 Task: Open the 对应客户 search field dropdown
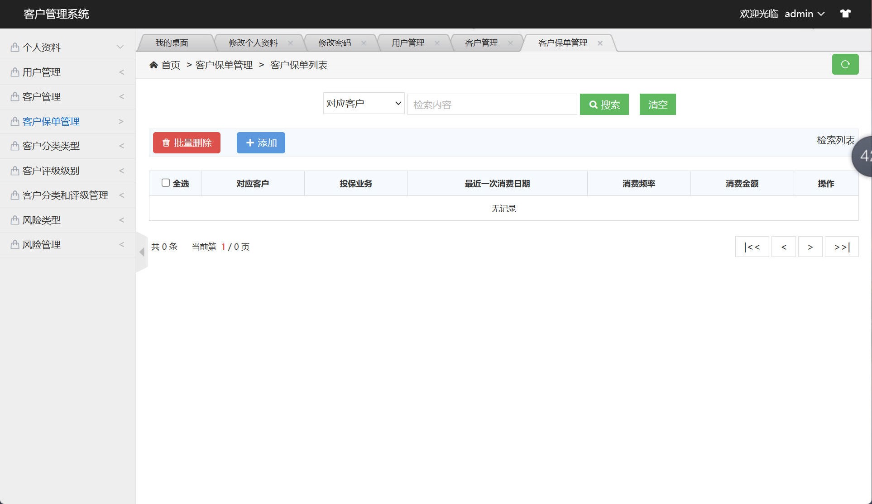(363, 103)
